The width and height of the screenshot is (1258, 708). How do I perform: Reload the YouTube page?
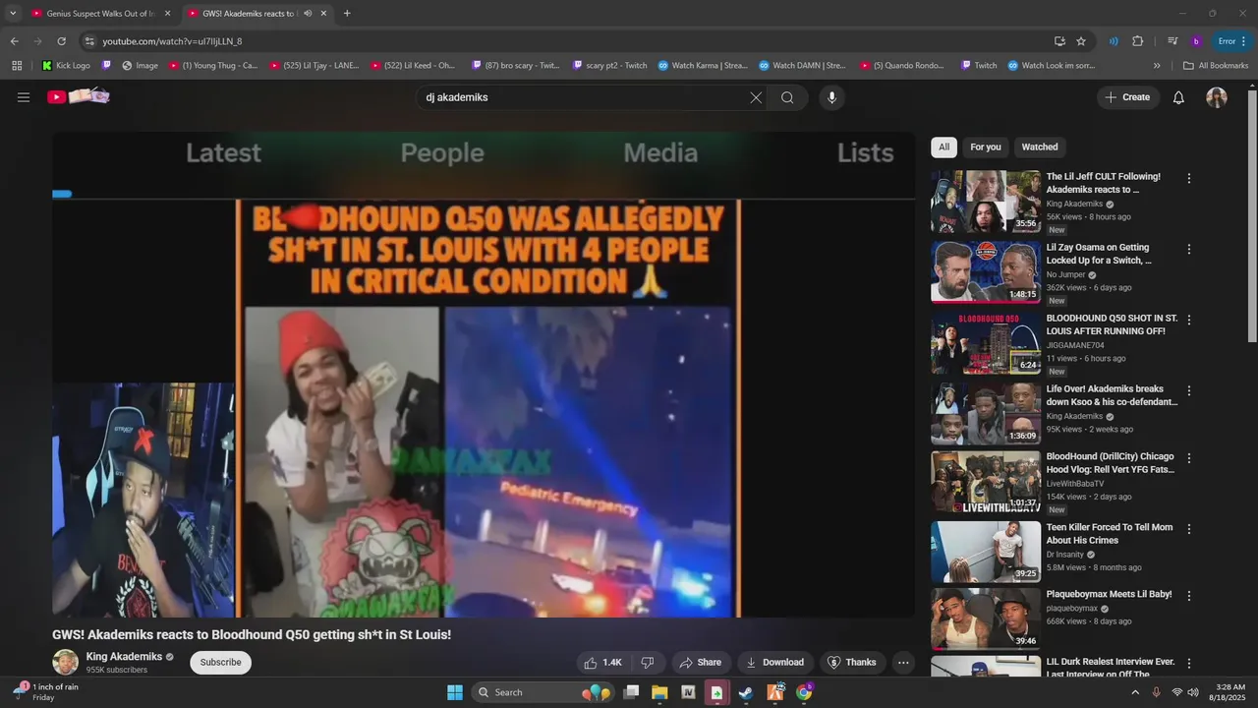[61, 41]
